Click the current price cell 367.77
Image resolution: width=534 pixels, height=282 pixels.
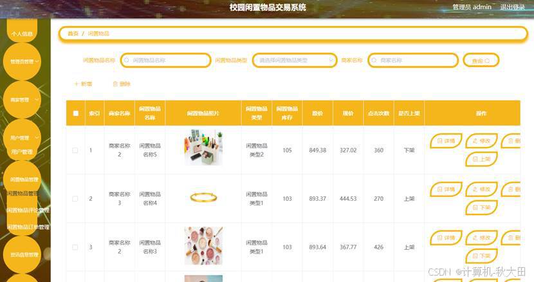point(348,247)
